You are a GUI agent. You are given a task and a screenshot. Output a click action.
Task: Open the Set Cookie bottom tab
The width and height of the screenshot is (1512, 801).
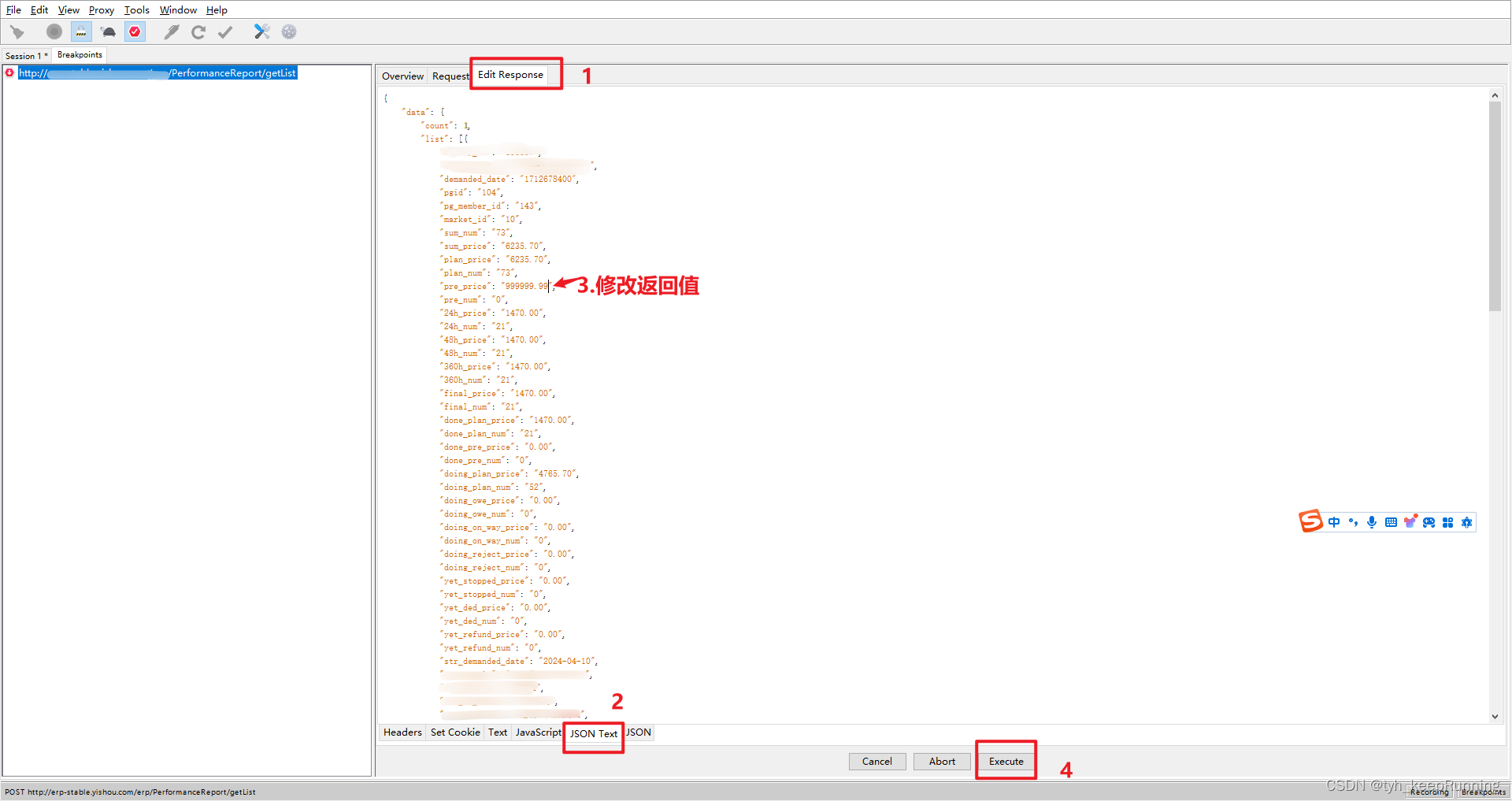[x=455, y=732]
